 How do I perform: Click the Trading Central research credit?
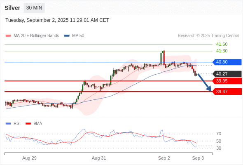(208, 36)
